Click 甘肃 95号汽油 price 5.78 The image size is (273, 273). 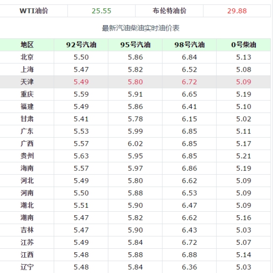click(x=136, y=119)
